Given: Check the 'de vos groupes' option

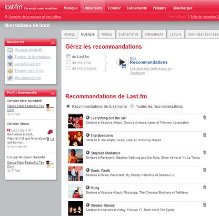Looking at the screenshot, I should (x=69, y=68).
